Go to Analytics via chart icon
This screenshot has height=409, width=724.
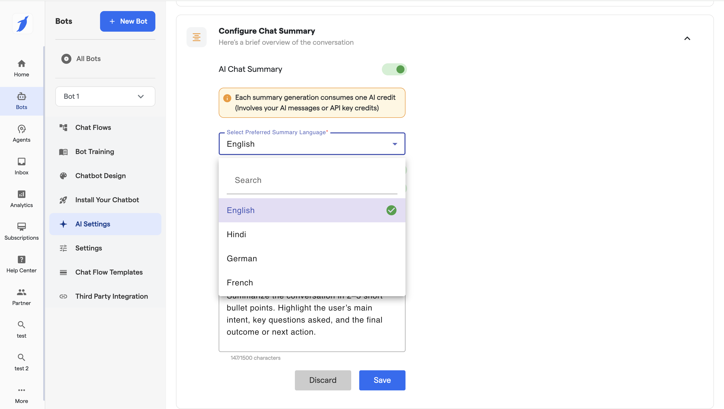(x=21, y=194)
